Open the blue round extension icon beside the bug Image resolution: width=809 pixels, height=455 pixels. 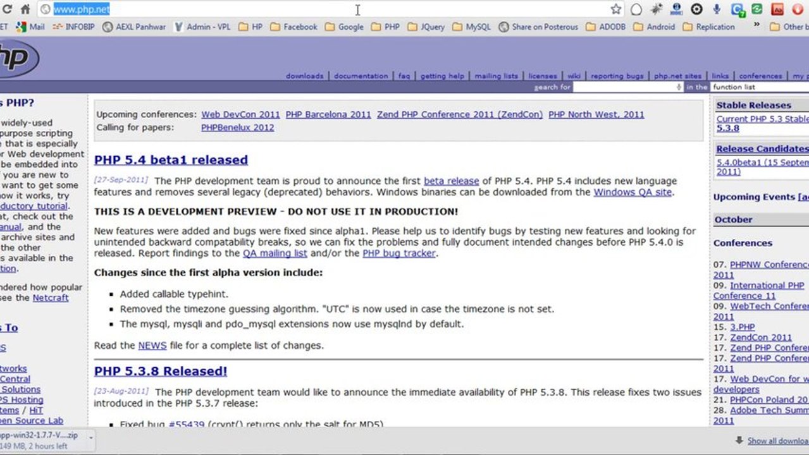click(x=676, y=9)
